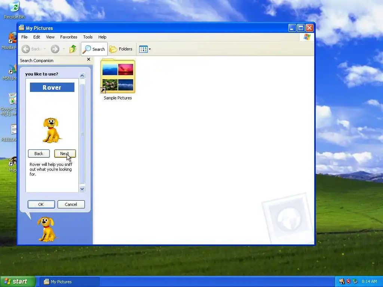Open the Edit menu

click(x=37, y=37)
